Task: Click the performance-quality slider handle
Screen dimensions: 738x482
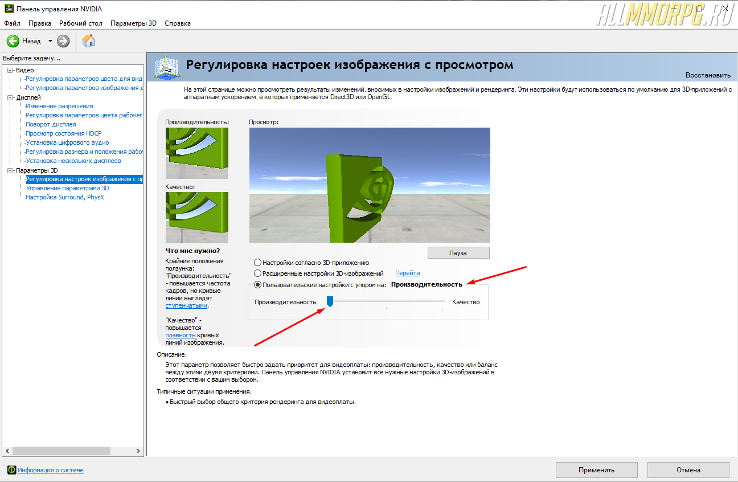Action: (329, 302)
